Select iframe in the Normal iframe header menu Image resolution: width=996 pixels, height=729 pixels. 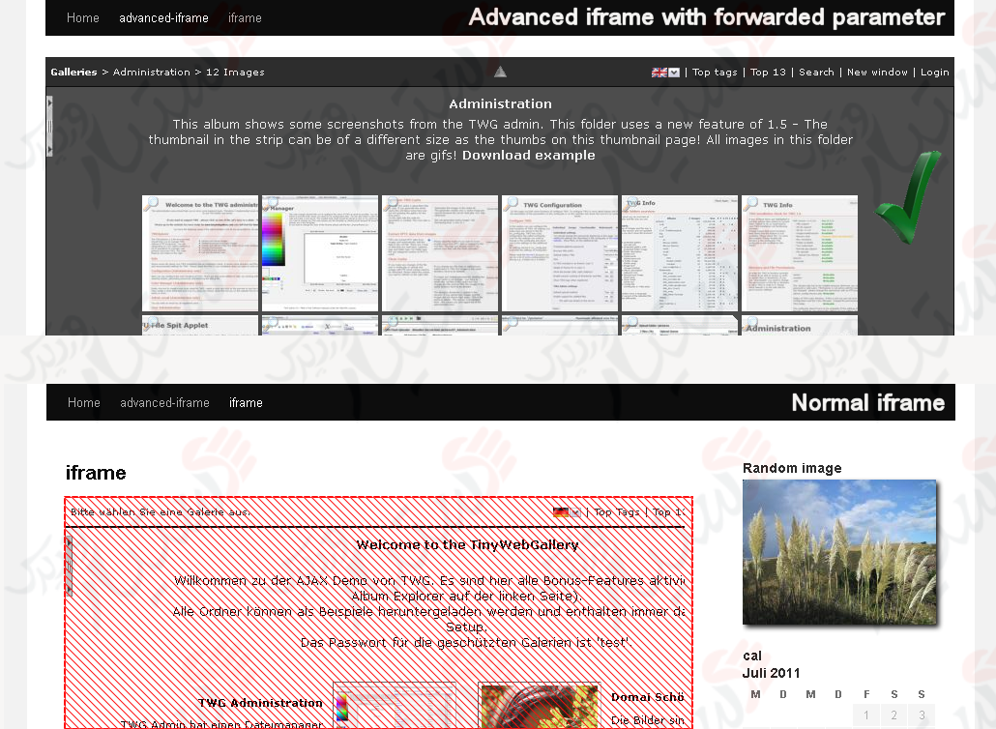(x=246, y=403)
